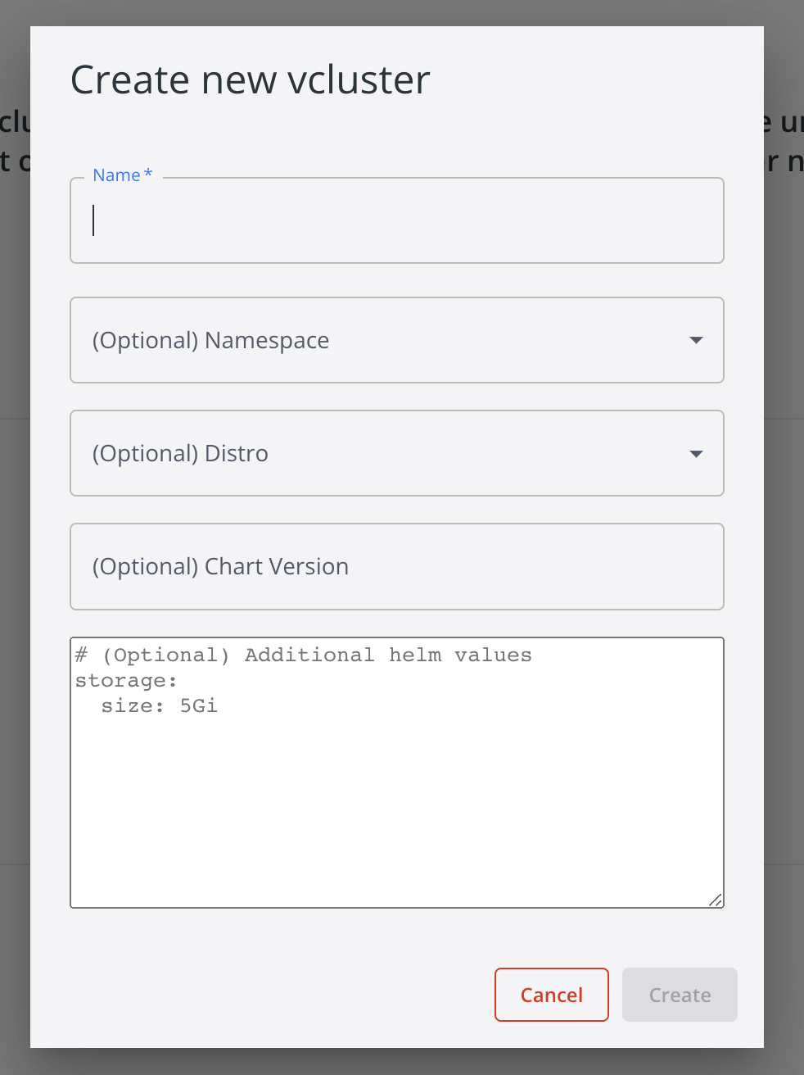Click the '(Optional) Chart Version' placeholder text
Viewport: 804px width, 1075px height.
(x=220, y=567)
